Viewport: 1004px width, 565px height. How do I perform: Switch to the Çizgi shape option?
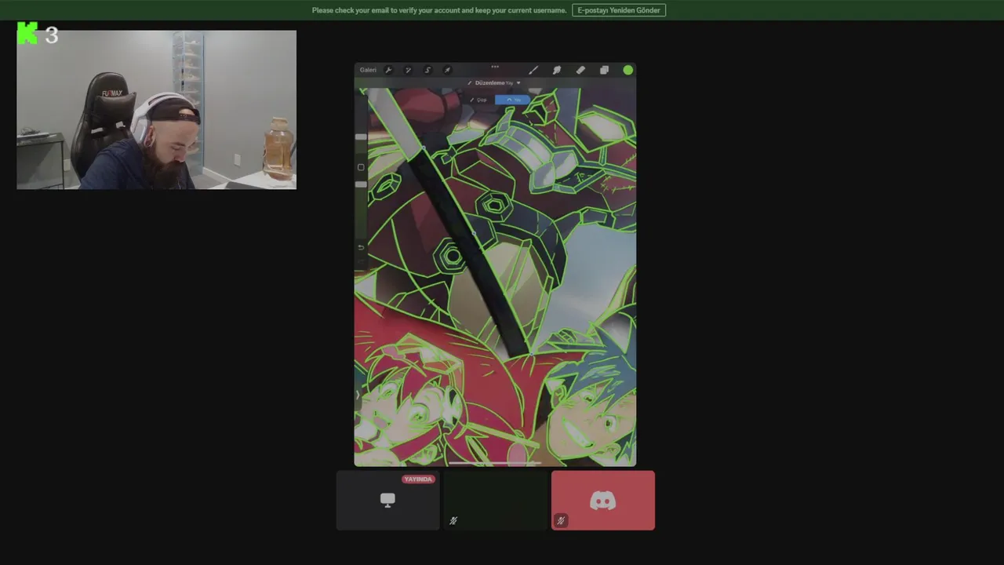pyautogui.click(x=479, y=100)
